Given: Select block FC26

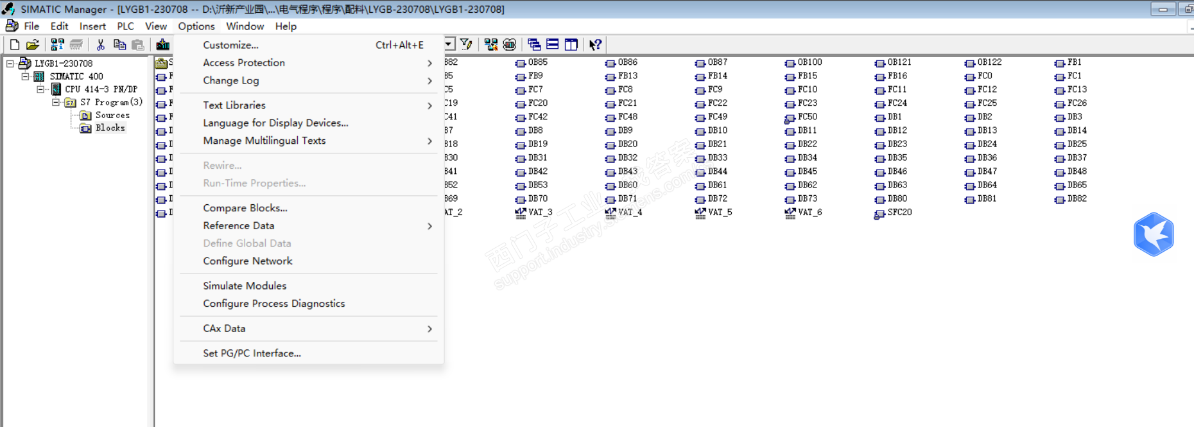Looking at the screenshot, I should point(1071,103).
